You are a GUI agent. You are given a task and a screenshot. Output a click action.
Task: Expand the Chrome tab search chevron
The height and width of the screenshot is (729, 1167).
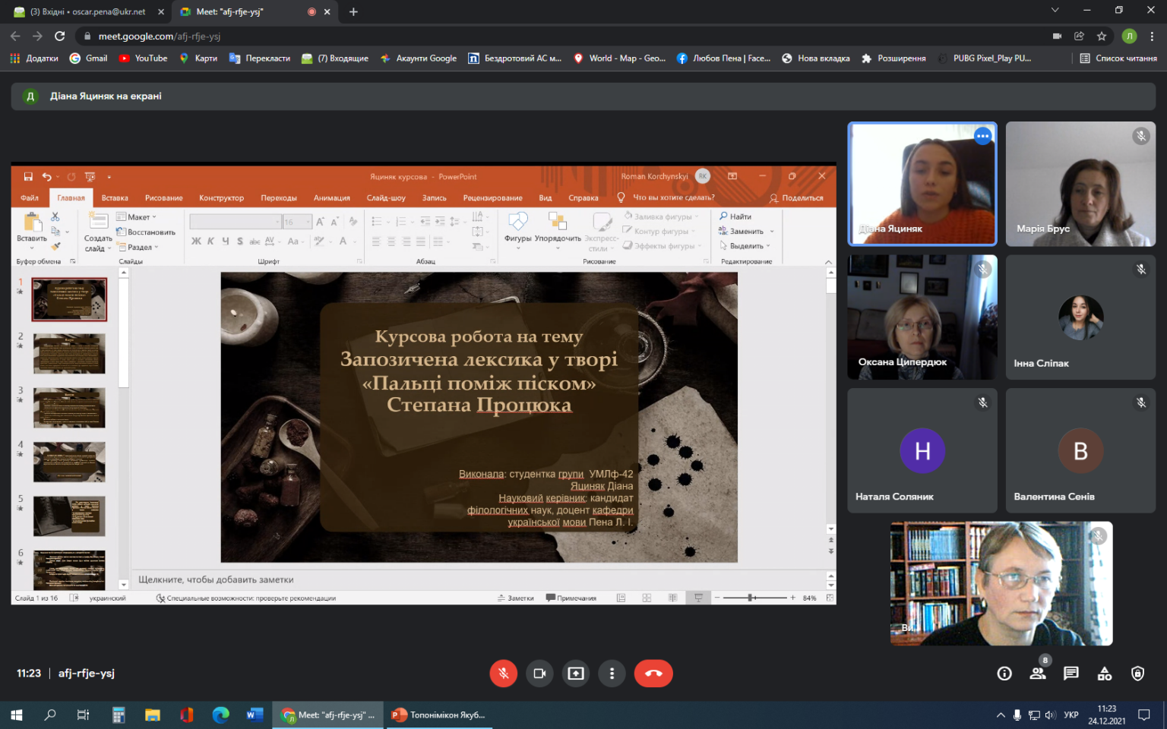1055,11
